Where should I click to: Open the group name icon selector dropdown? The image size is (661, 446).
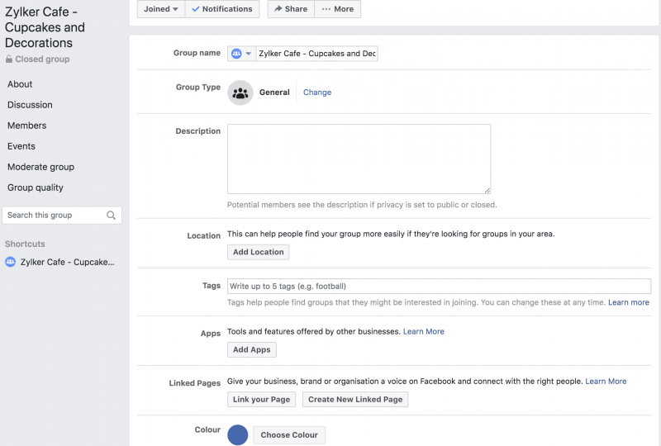tap(241, 54)
